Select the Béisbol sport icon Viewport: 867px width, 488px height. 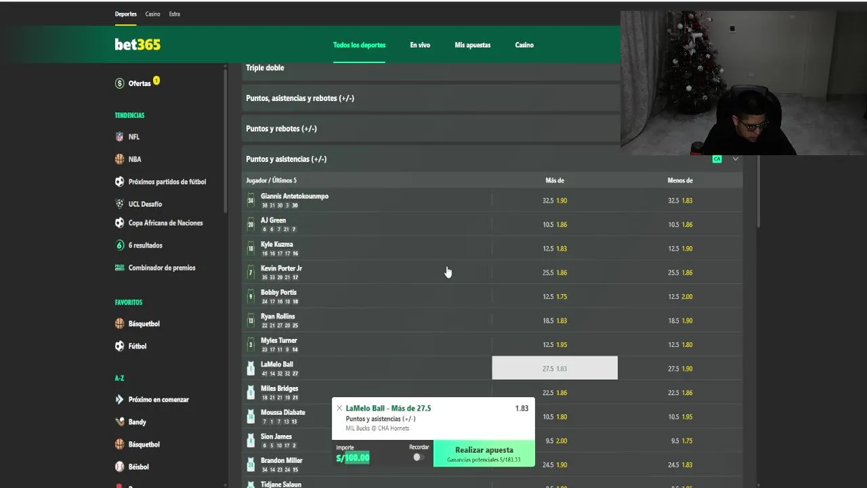pos(120,467)
